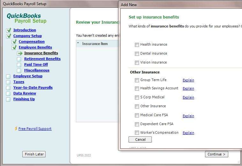Click the empty box beside Taxes

point(8,82)
